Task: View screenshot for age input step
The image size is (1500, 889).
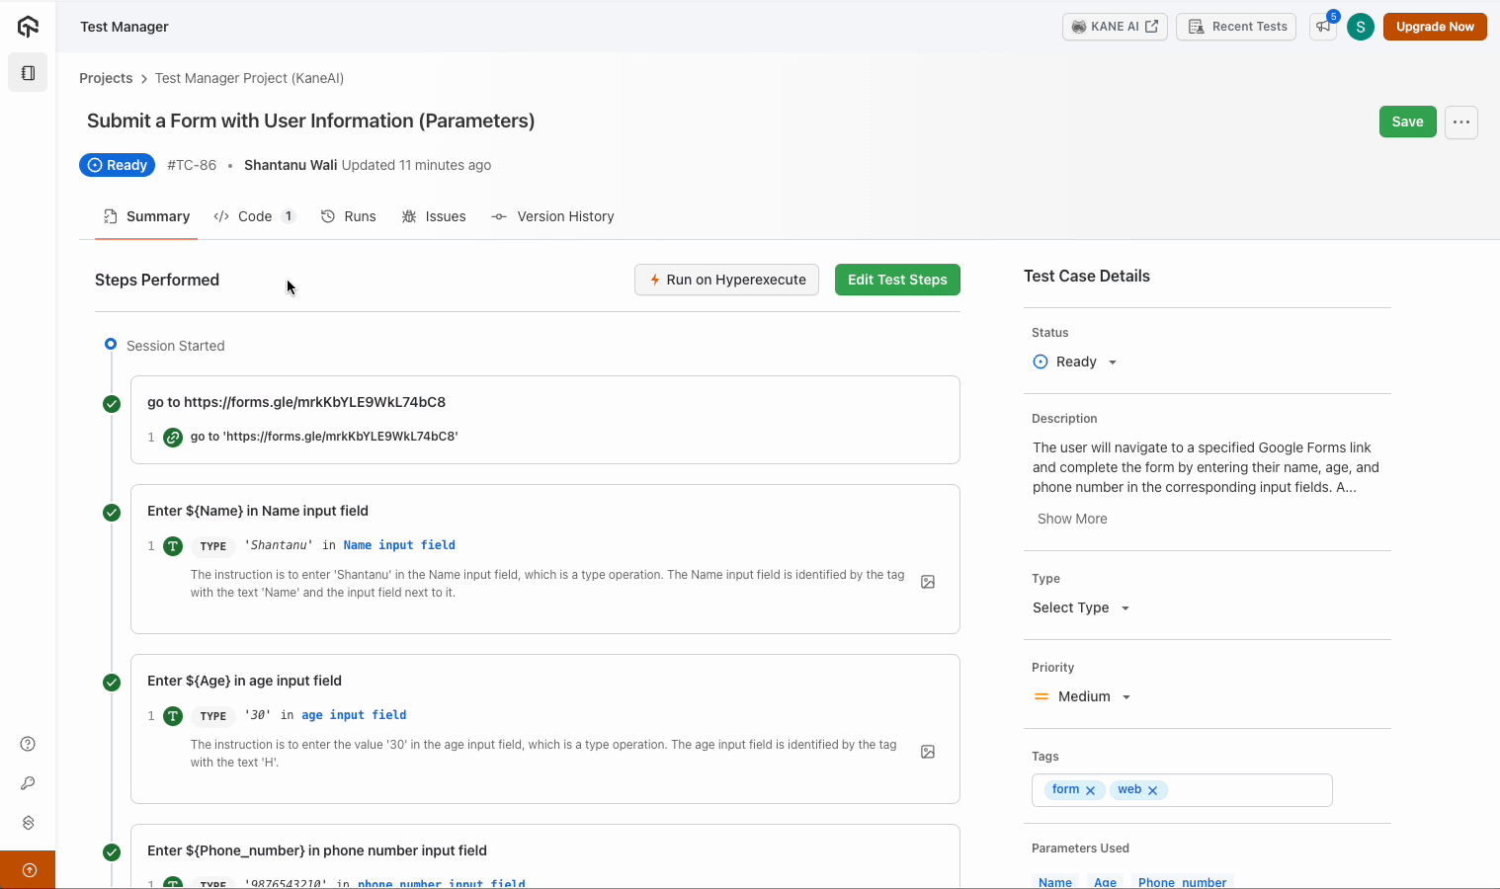Action: 927,753
